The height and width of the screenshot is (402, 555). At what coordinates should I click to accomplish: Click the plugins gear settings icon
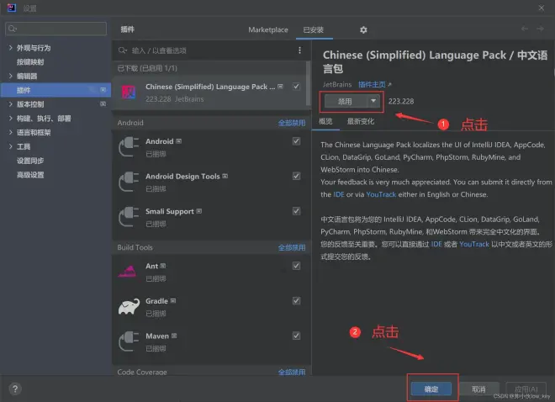(x=363, y=29)
